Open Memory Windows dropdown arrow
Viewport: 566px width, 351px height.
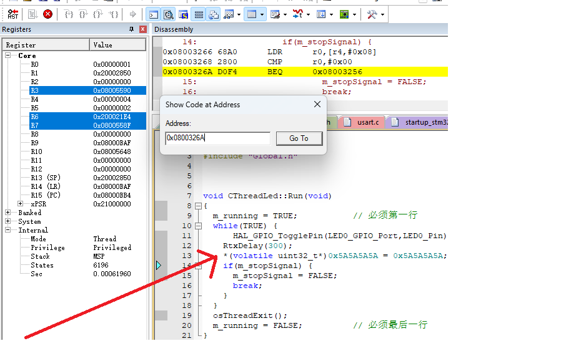pos(262,15)
